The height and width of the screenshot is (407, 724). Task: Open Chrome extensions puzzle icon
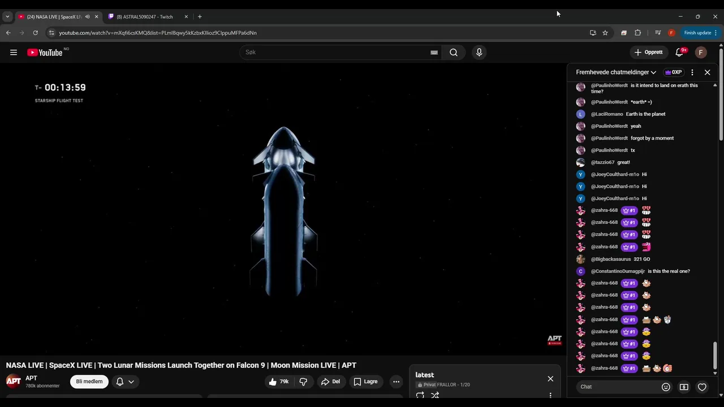click(638, 33)
